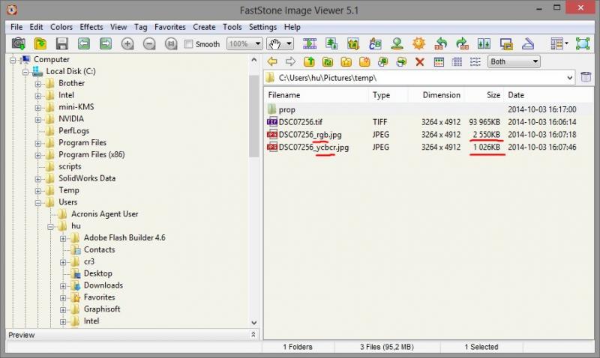The image size is (600, 358).
Task: Click the folder tree vertical scrollbar
Action: [x=253, y=116]
